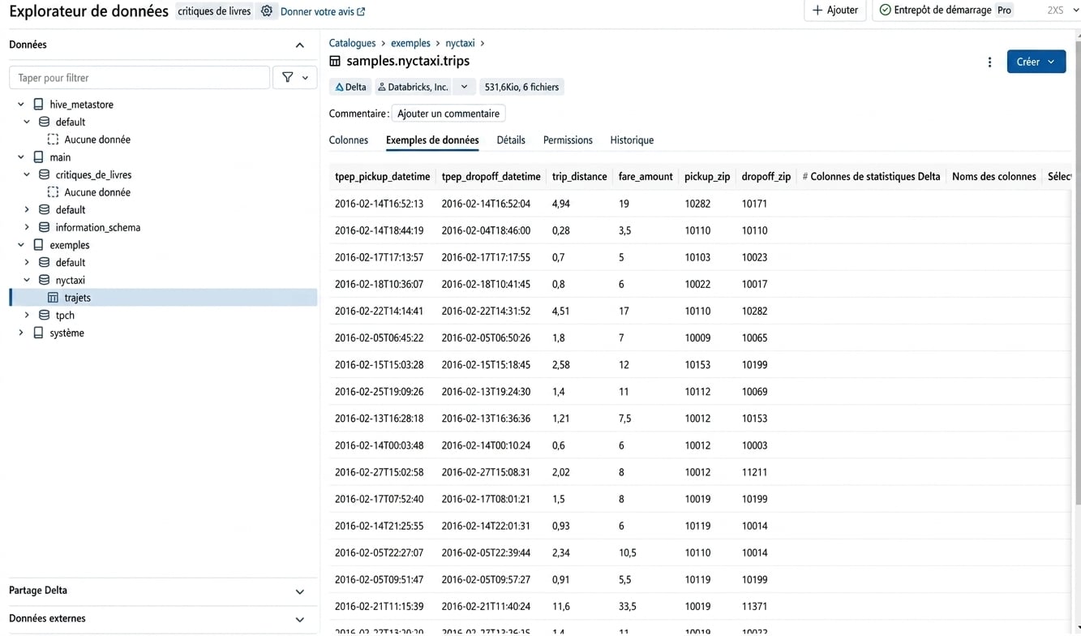
Task: Click the main catalog icon
Action: [x=38, y=157]
